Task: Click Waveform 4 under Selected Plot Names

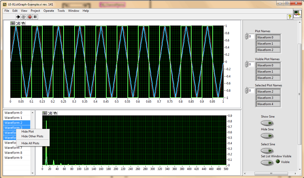Action: pyautogui.click(x=268, y=104)
